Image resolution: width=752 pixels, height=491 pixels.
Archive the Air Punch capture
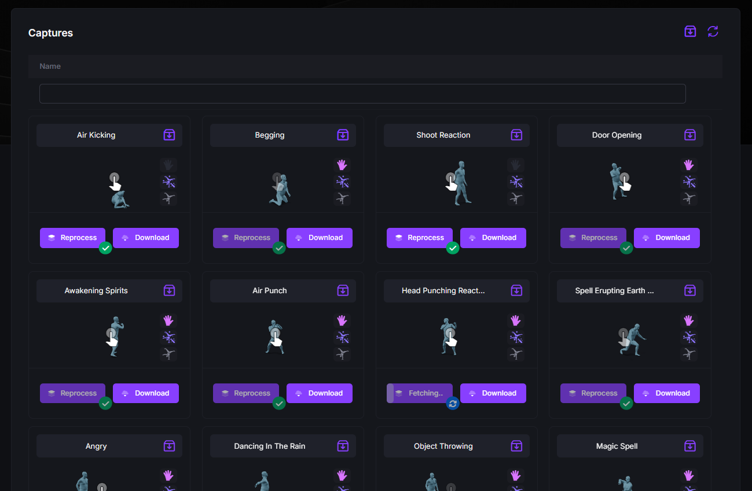[x=343, y=290]
